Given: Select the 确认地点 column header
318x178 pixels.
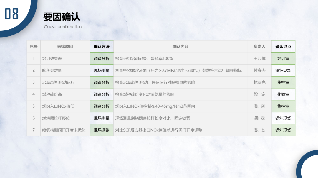Looking at the screenshot, I should [283, 46].
